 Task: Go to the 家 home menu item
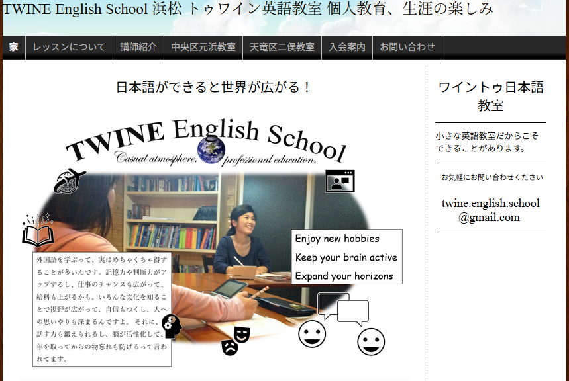click(14, 47)
